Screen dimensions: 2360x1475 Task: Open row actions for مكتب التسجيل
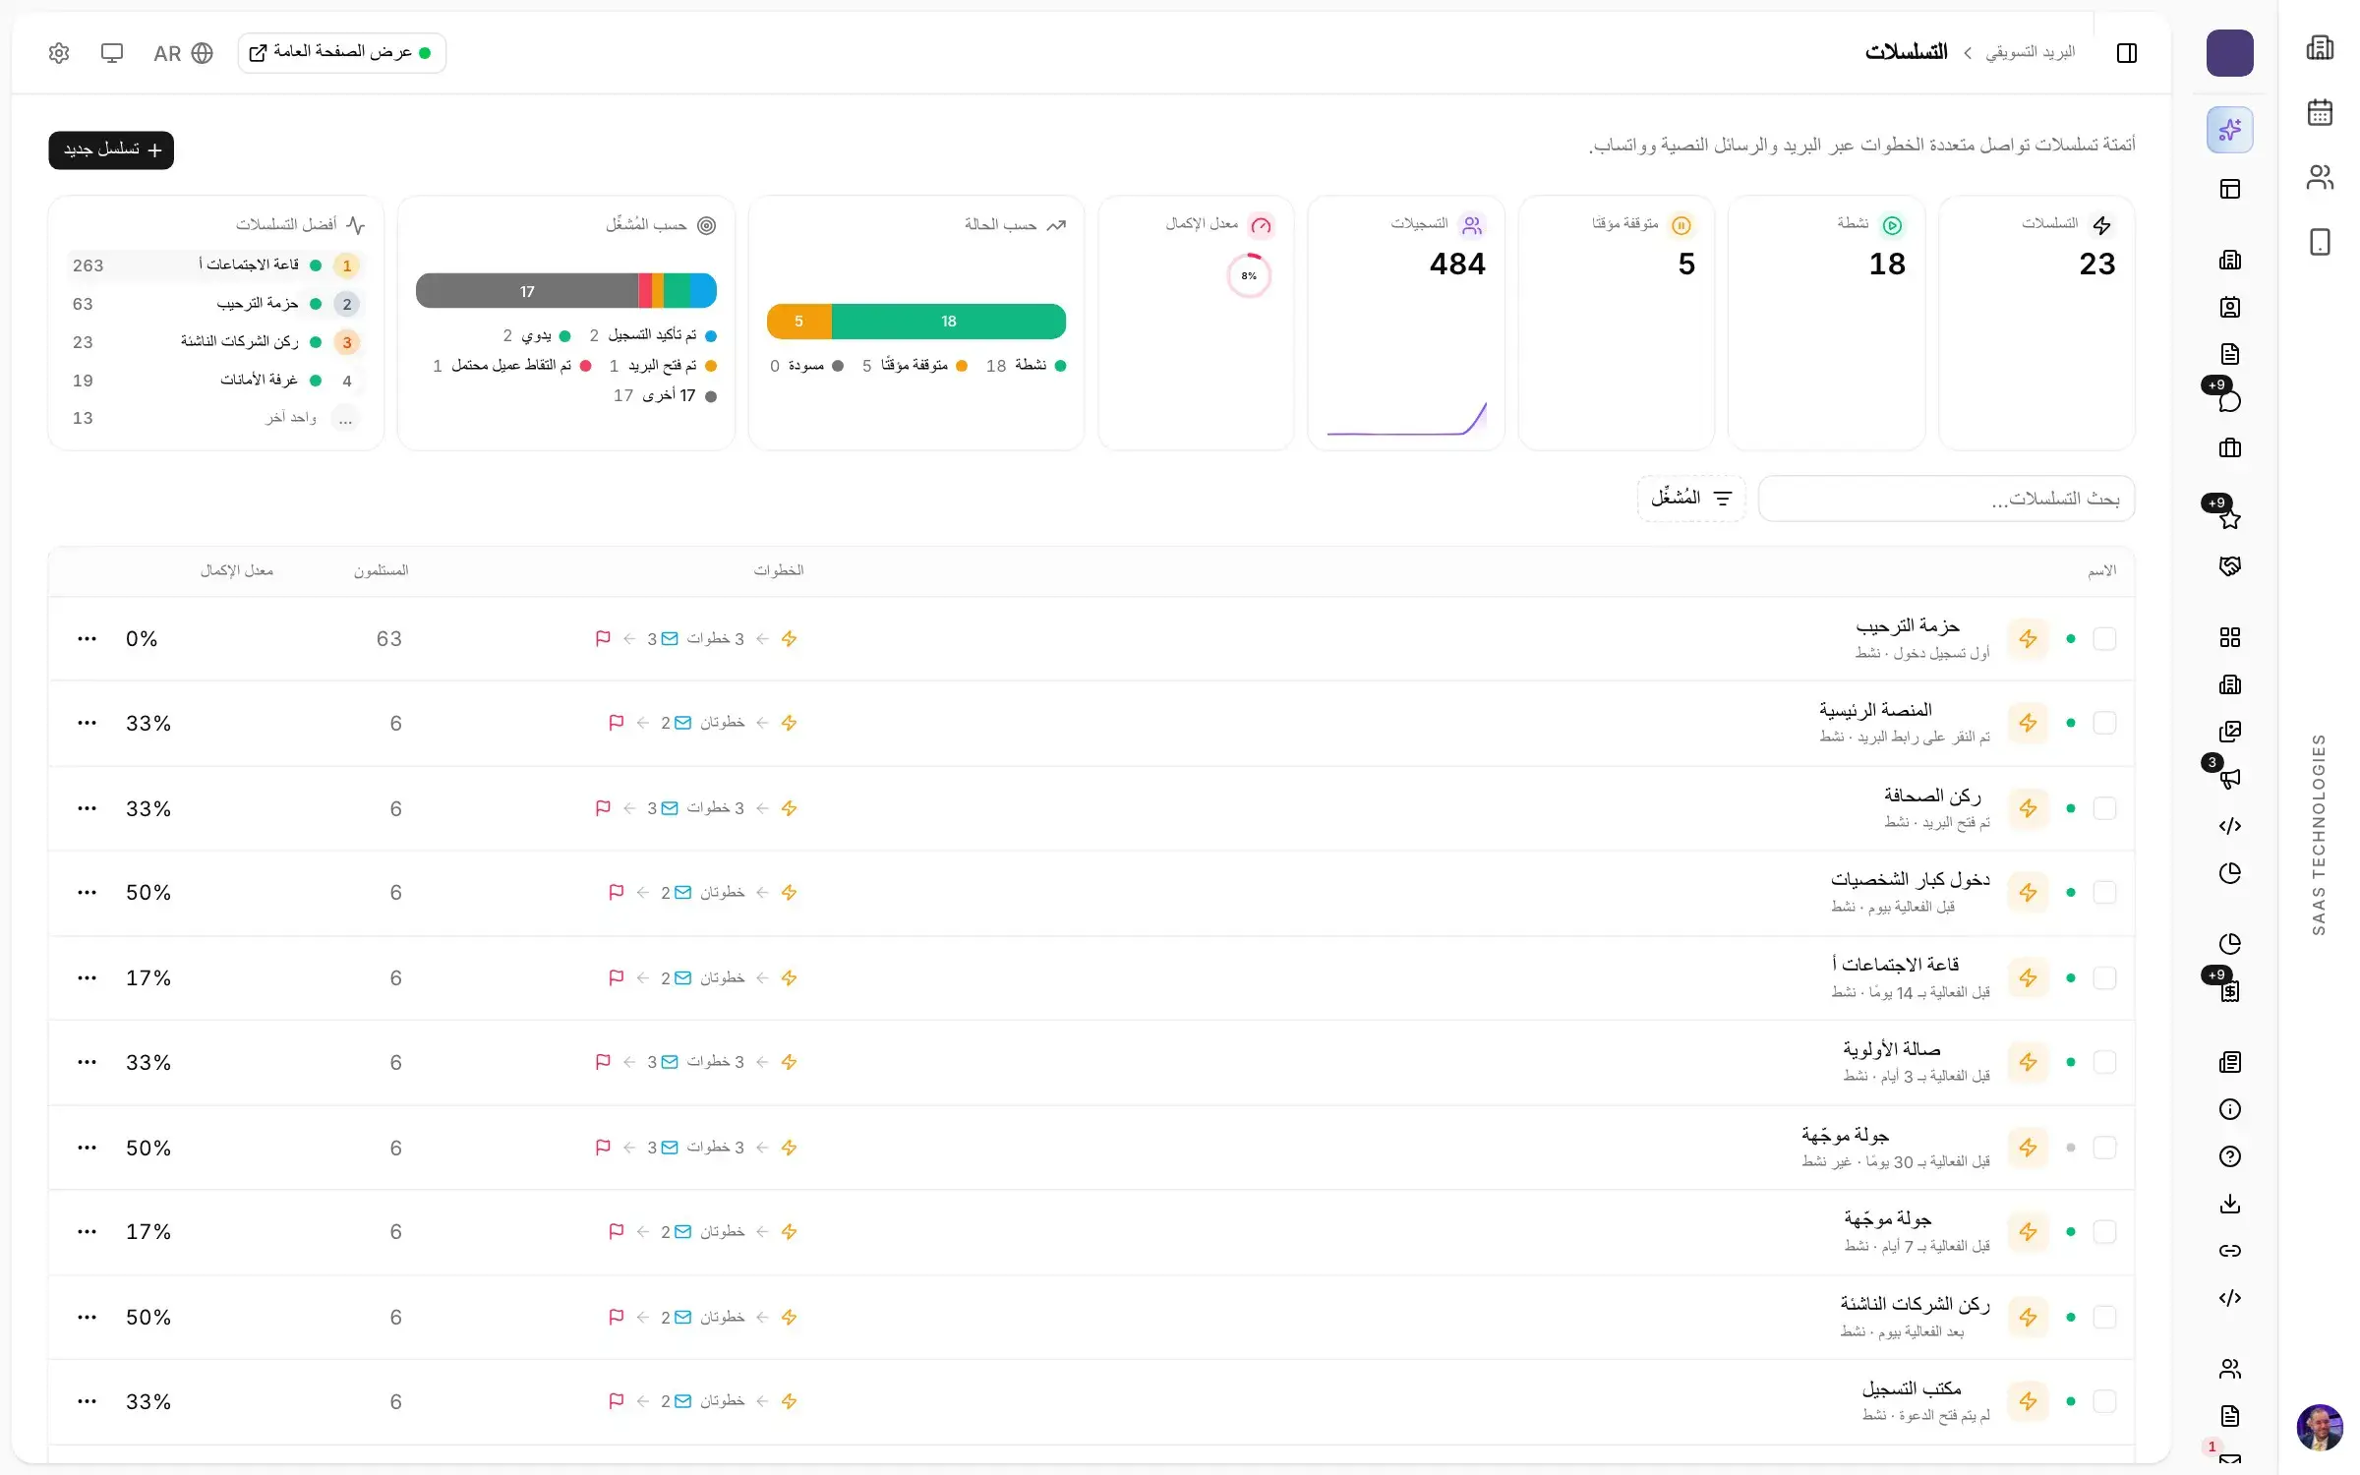pyautogui.click(x=87, y=1401)
